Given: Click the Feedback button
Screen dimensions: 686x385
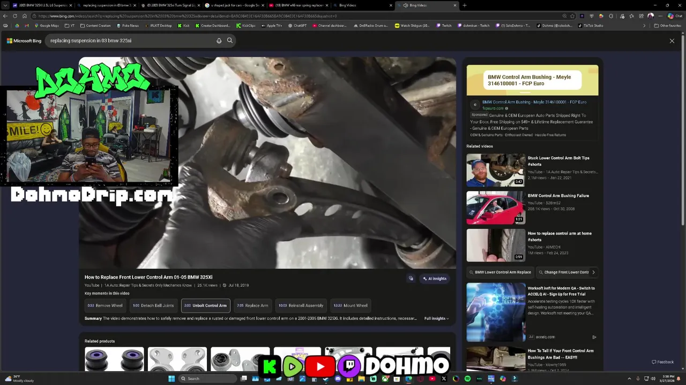Looking at the screenshot, I should (x=663, y=362).
